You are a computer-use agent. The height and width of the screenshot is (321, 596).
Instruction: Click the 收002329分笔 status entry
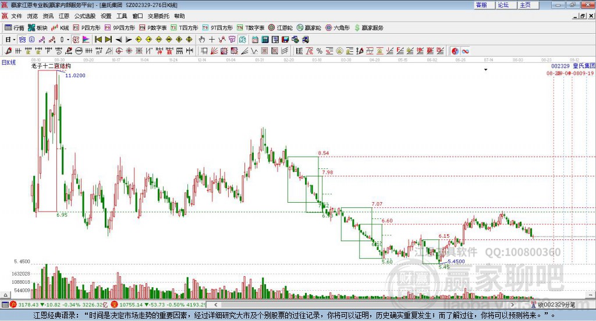pos(556,305)
